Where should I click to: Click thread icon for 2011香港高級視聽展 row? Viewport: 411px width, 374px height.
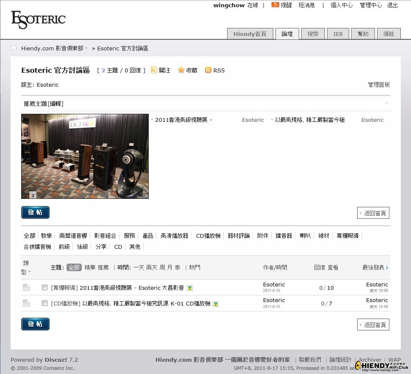tap(26, 287)
